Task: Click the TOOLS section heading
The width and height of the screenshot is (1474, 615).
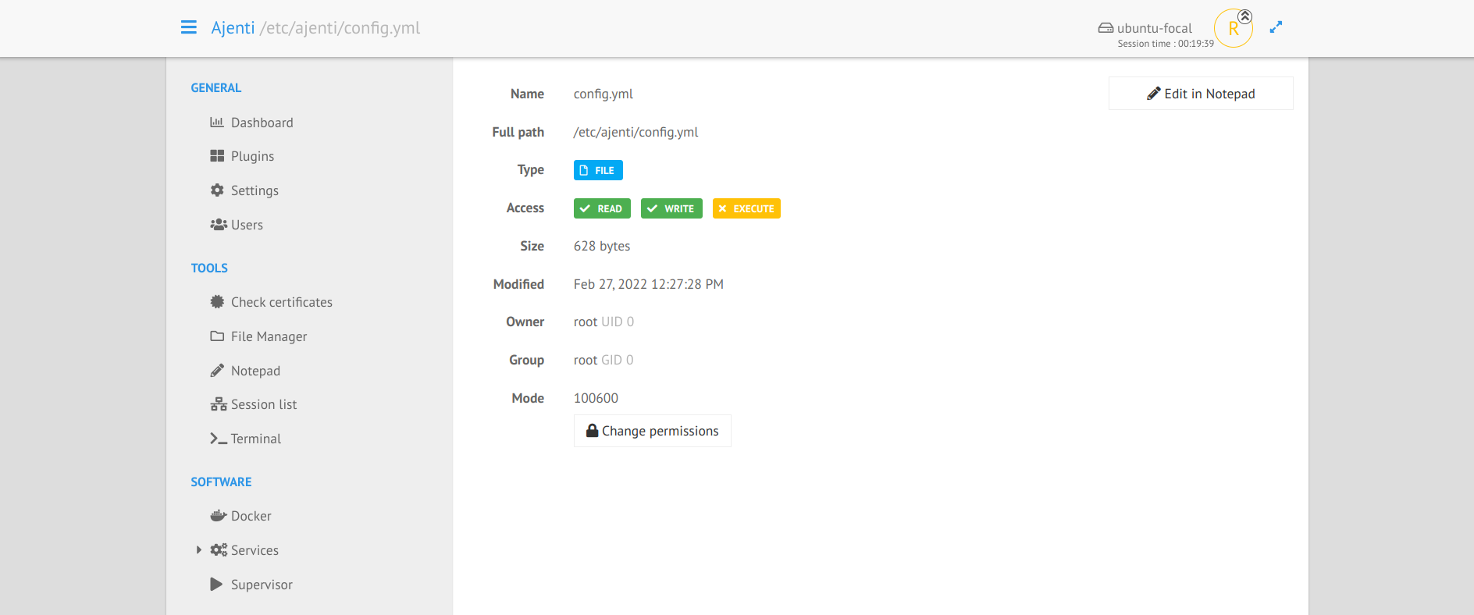Action: click(209, 268)
